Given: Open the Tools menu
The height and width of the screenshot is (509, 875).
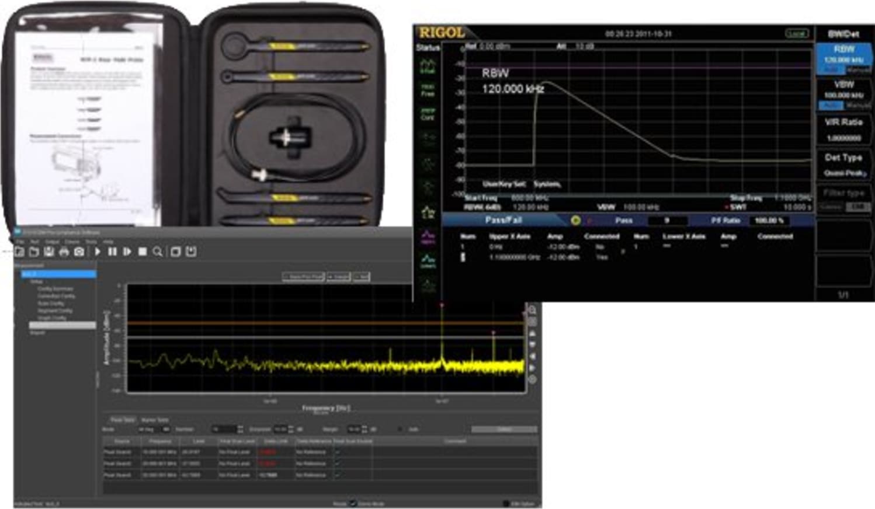Looking at the screenshot, I should (x=91, y=241).
